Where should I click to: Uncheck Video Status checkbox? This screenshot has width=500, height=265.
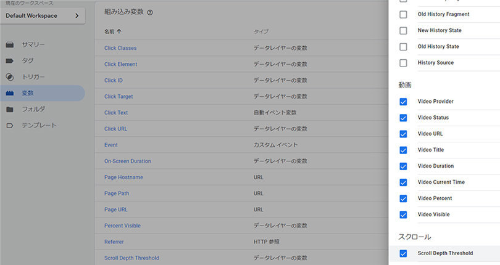coord(403,118)
